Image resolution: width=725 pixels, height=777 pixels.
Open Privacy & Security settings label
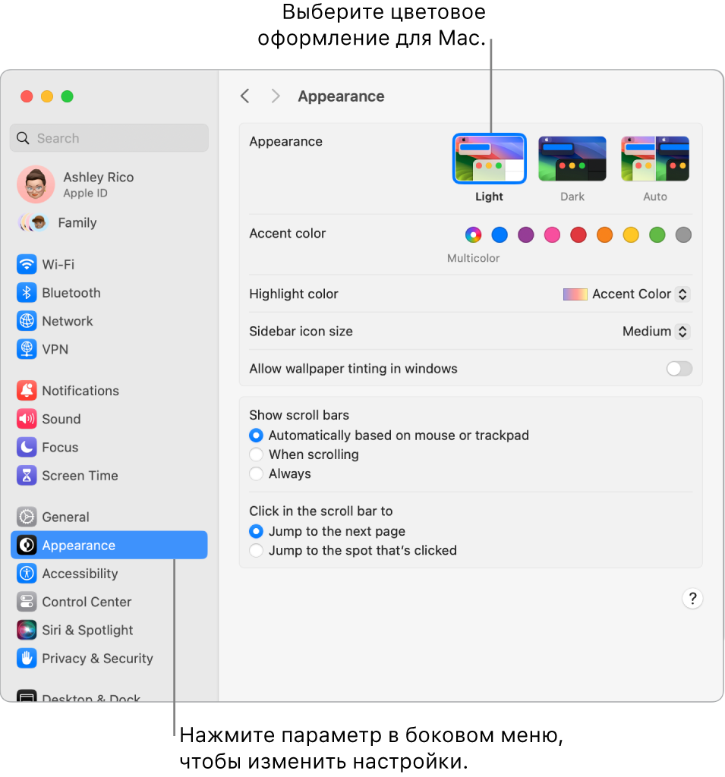tap(97, 659)
